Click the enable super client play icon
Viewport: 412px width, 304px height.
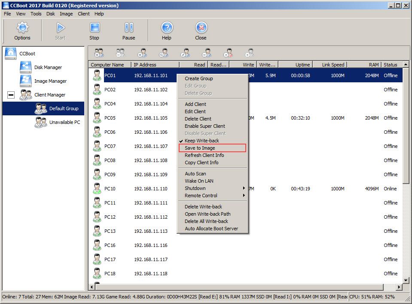228,53
